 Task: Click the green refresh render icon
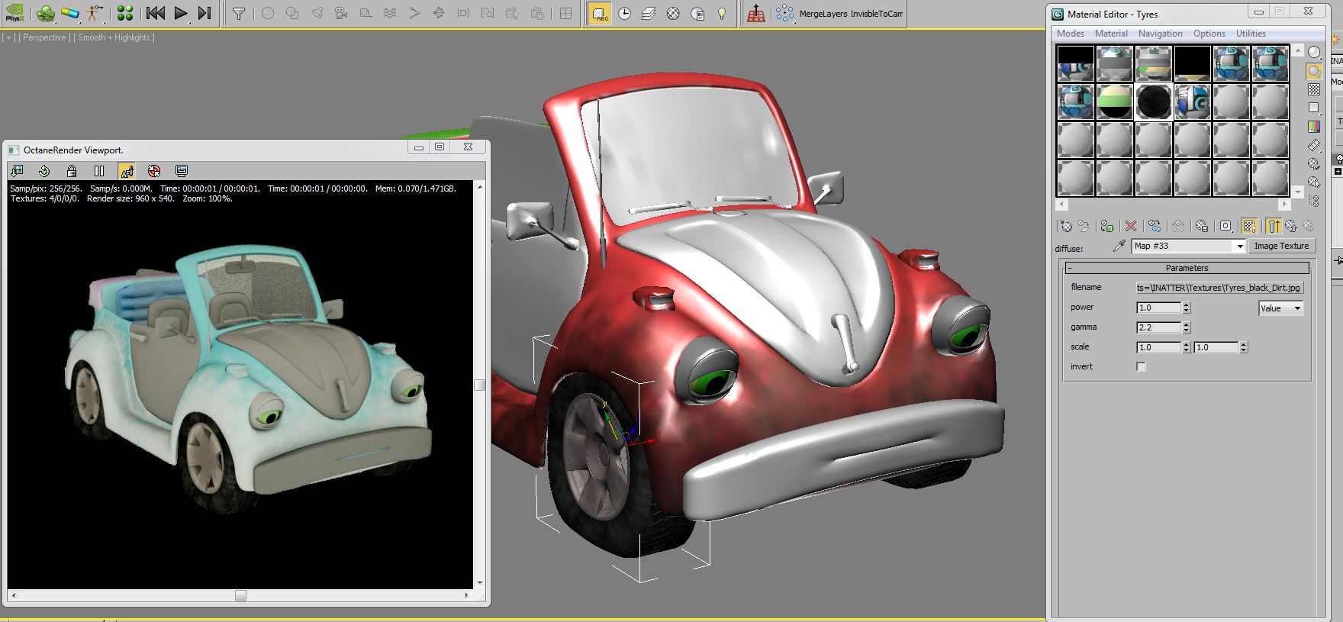44,171
